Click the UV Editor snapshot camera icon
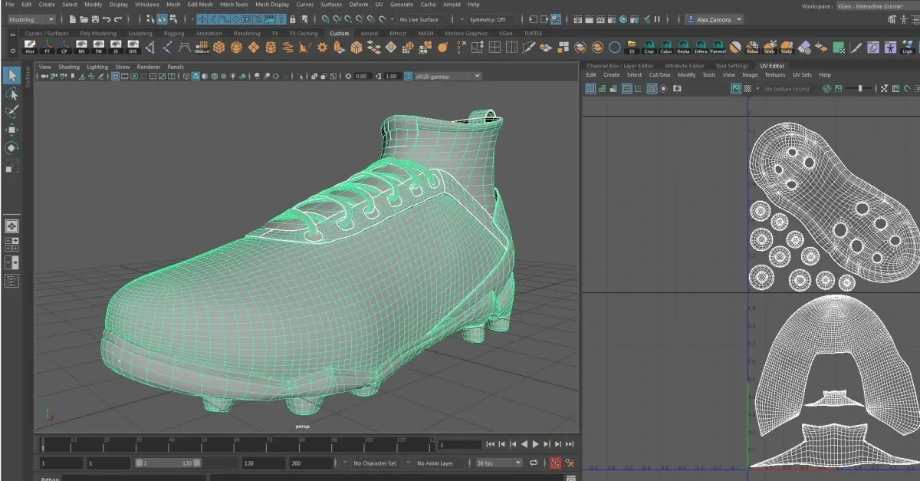Viewport: 920px width, 481px height. click(677, 89)
